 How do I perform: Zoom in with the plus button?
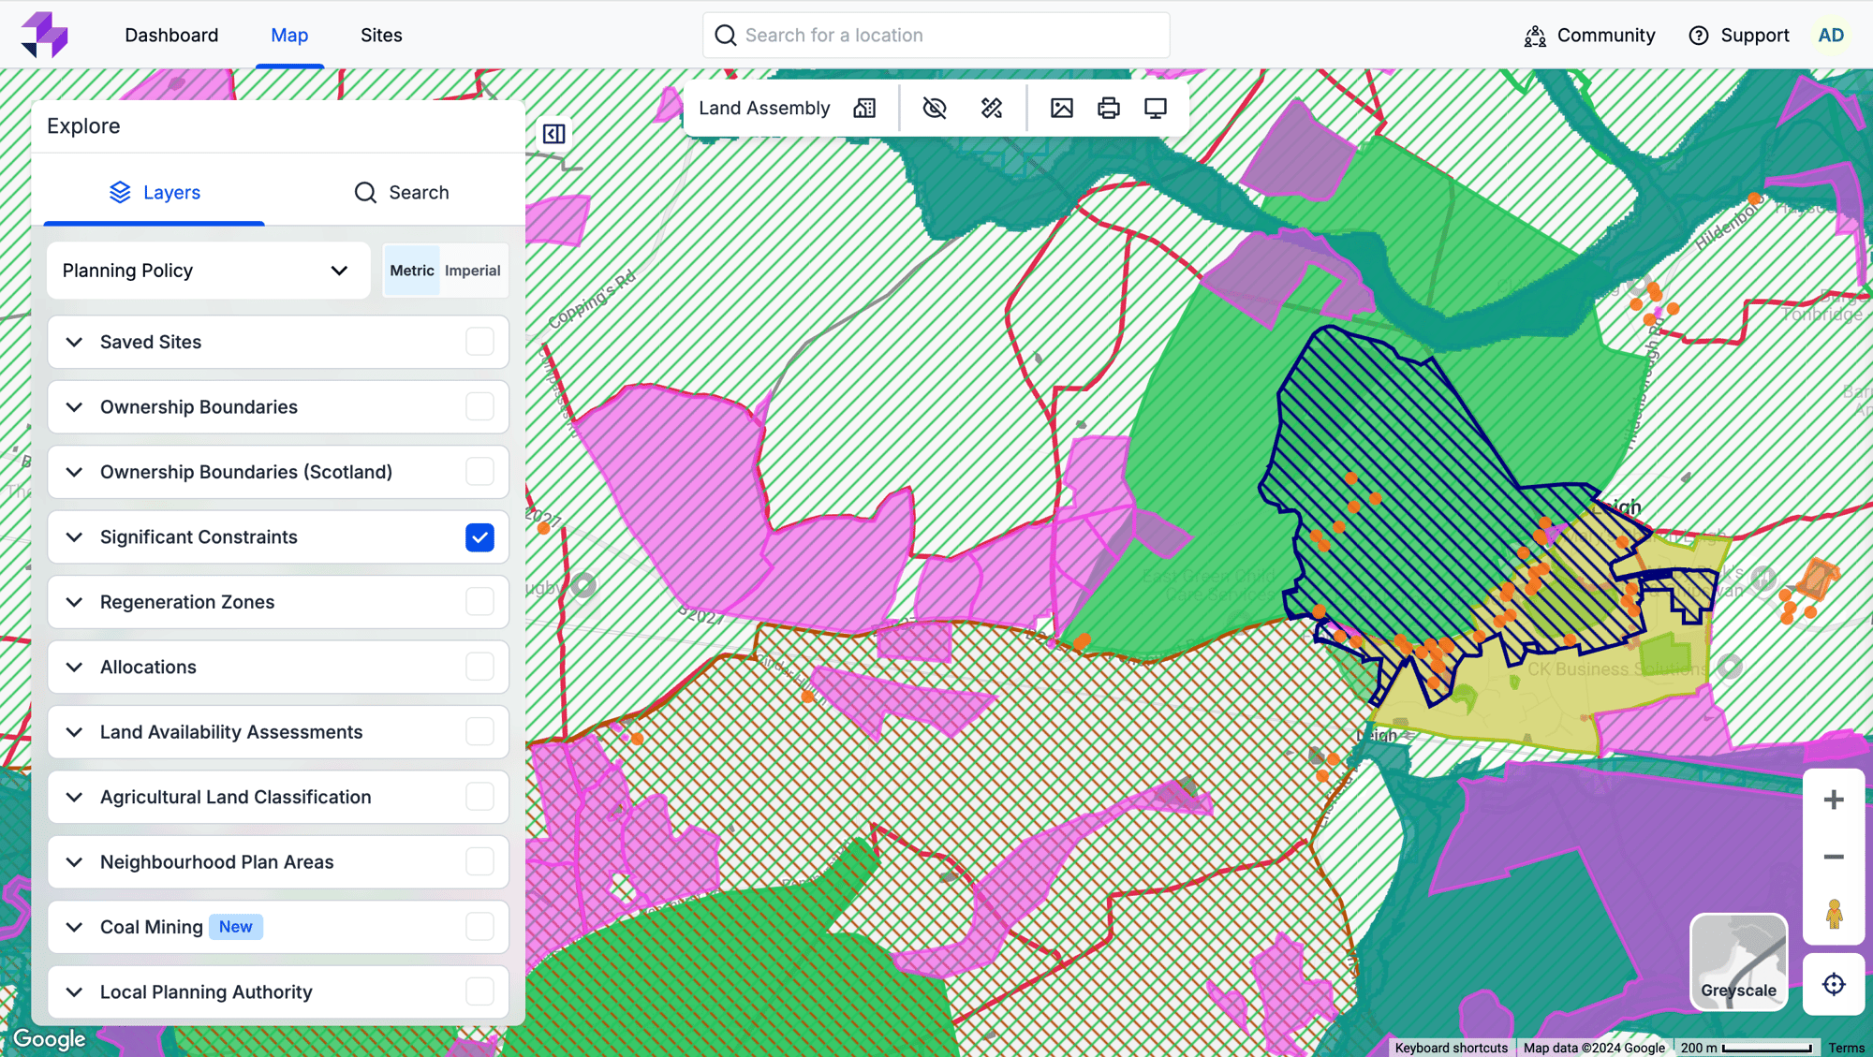[x=1834, y=800]
